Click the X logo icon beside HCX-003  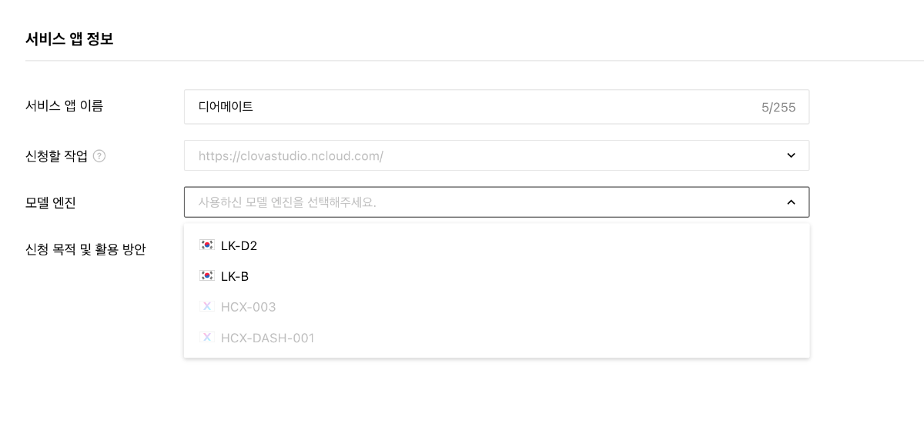[206, 307]
